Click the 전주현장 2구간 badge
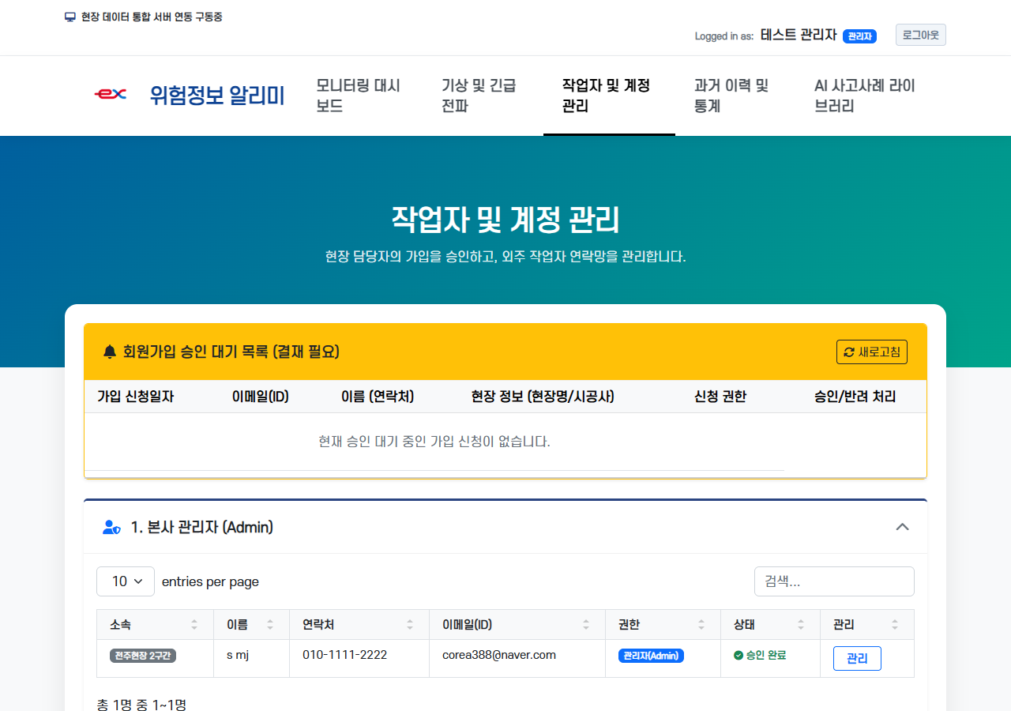Image resolution: width=1011 pixels, height=711 pixels. click(x=143, y=656)
